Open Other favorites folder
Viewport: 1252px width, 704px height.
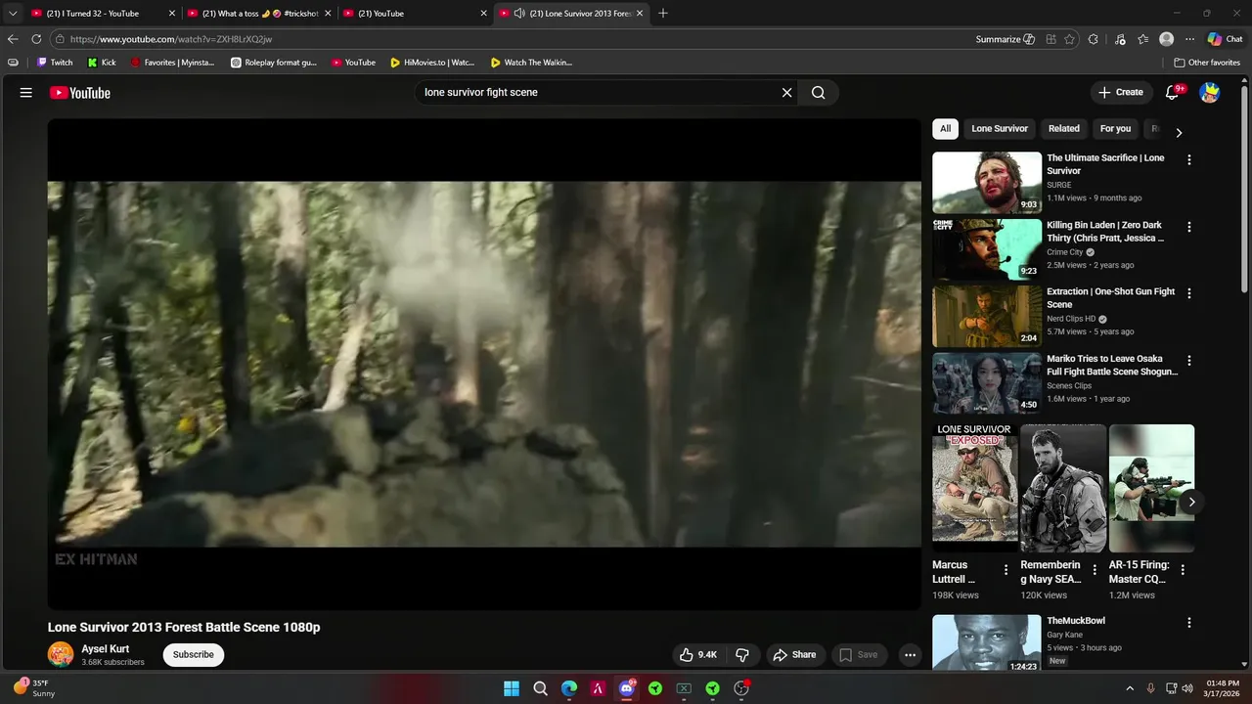point(1207,63)
